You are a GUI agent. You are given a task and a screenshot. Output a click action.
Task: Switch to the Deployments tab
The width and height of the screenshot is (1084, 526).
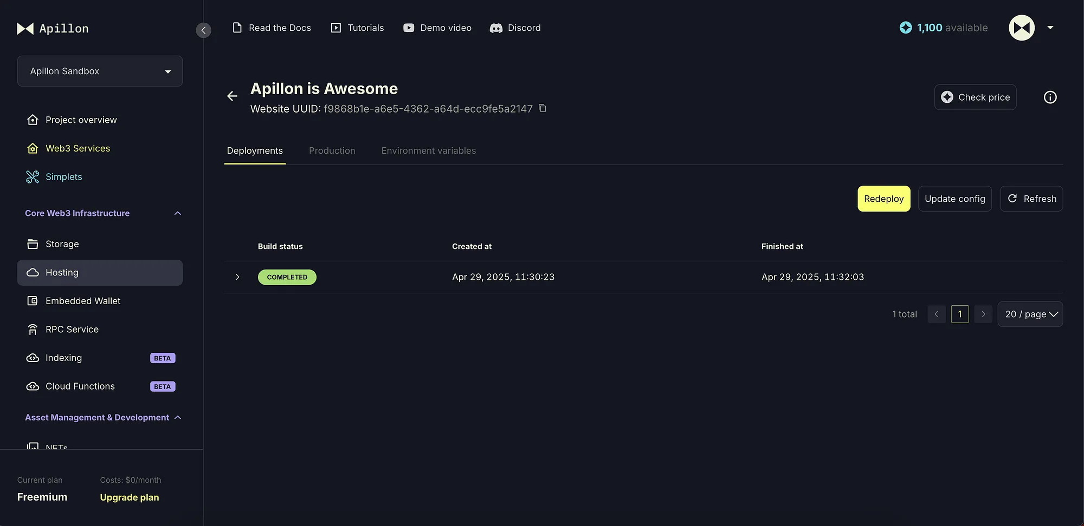[255, 151]
